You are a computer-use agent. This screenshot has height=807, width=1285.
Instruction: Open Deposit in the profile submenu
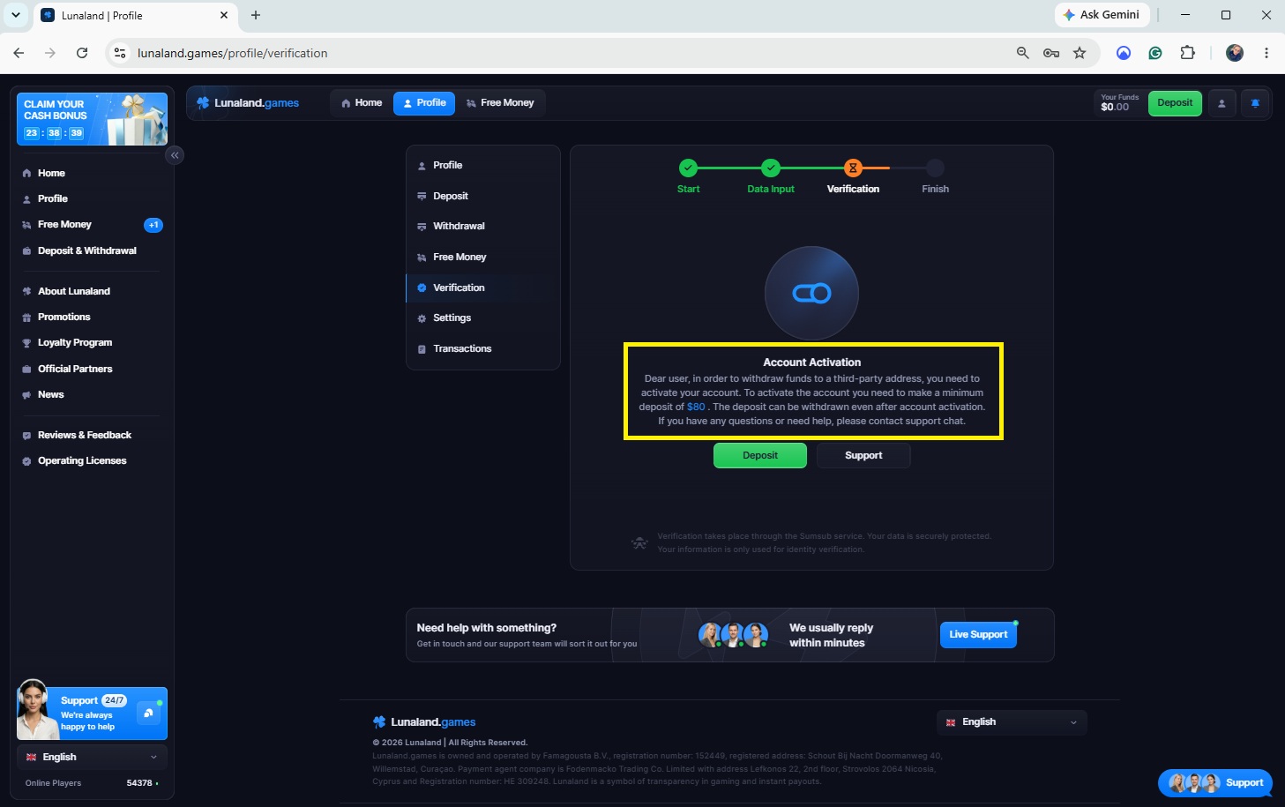(x=482, y=196)
